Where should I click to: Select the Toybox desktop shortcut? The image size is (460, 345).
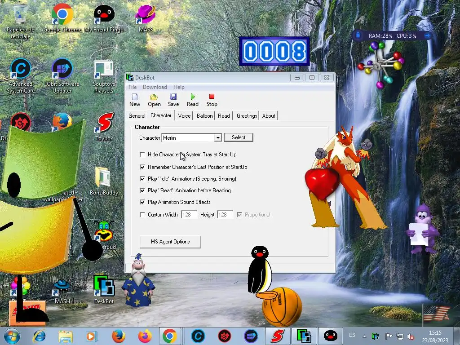pos(104,127)
